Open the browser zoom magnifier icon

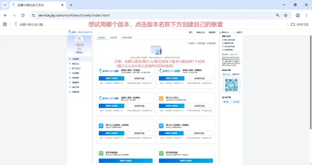[x=278, y=15]
